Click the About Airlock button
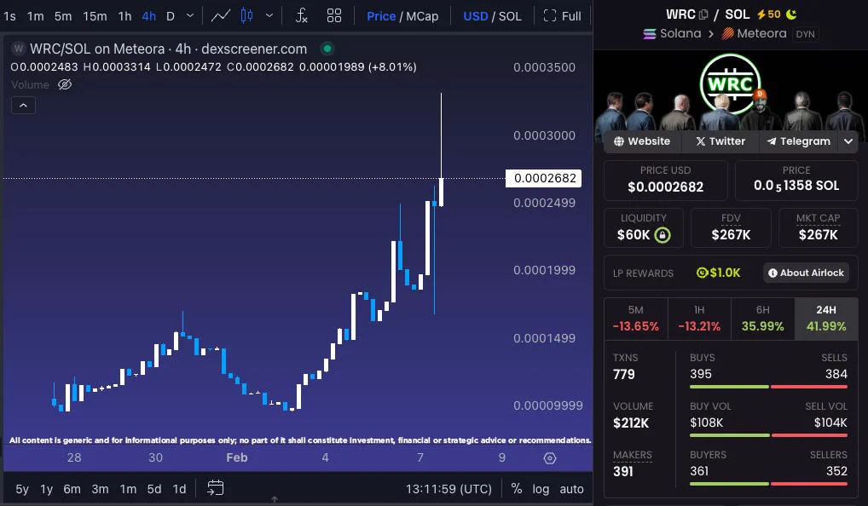Screen dimensions: 868x506 tap(806, 273)
